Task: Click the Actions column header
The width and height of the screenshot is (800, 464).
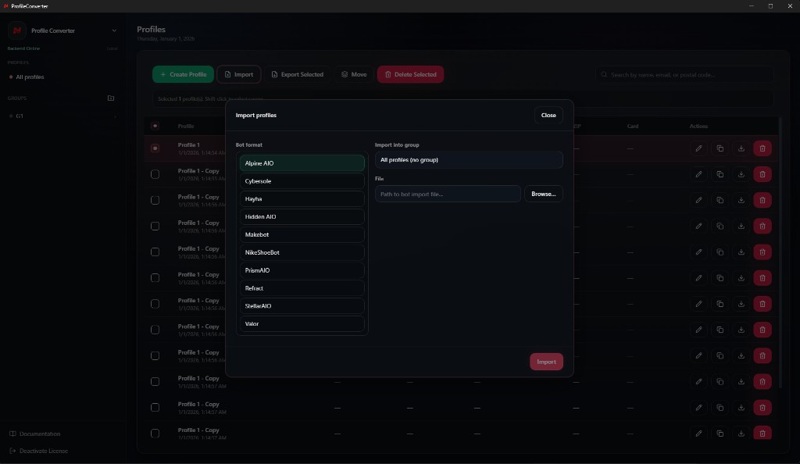Action: [x=698, y=126]
